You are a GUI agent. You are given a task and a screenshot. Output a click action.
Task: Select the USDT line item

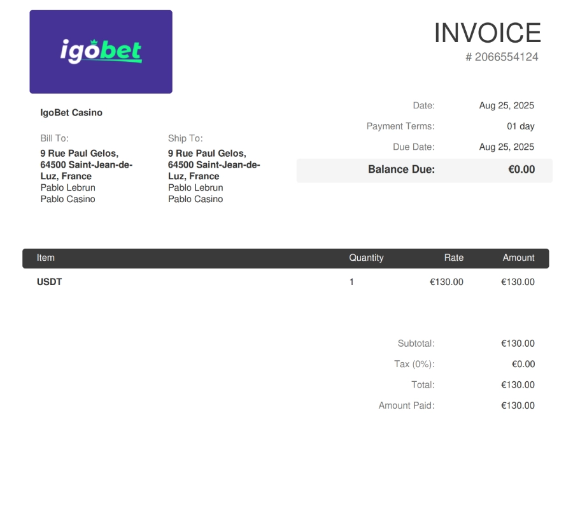point(50,282)
